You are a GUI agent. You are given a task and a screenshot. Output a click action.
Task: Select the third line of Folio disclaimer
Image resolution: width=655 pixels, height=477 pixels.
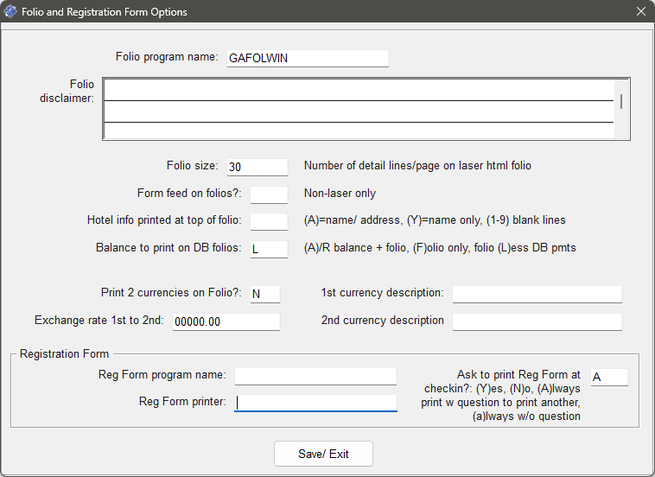(x=359, y=130)
